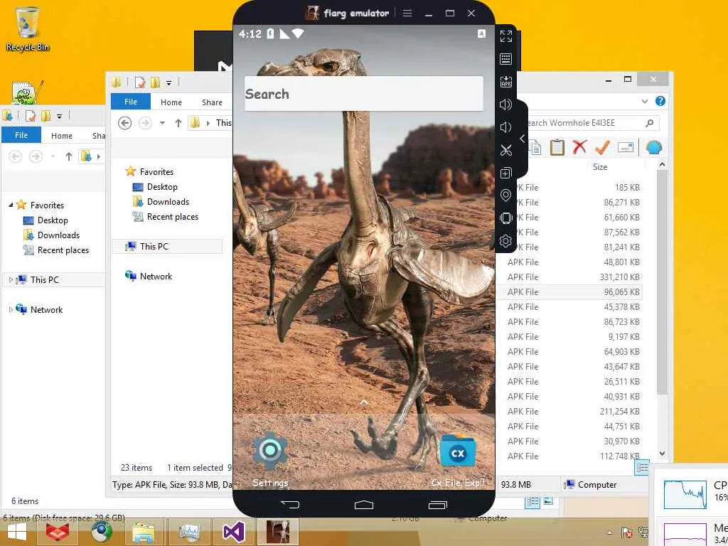Click the shake device icon in emulator sidebar
This screenshot has width=728, height=546.
pyautogui.click(x=505, y=218)
